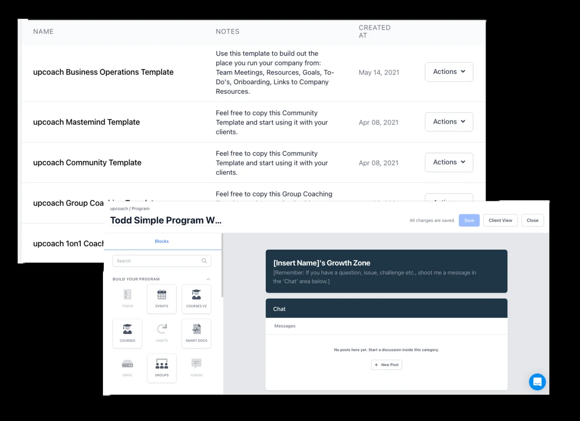Click the 'All changes are saved.' status
Image resolution: width=580 pixels, height=421 pixels.
[432, 221]
